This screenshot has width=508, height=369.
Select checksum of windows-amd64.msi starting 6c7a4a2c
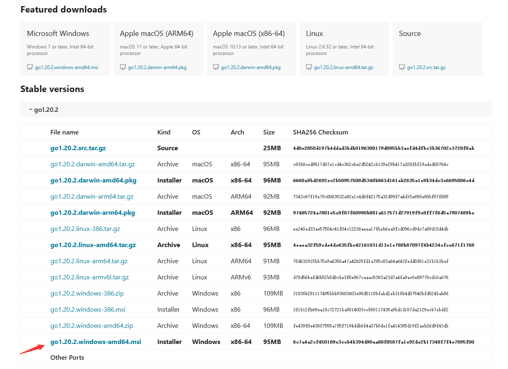[x=384, y=342]
